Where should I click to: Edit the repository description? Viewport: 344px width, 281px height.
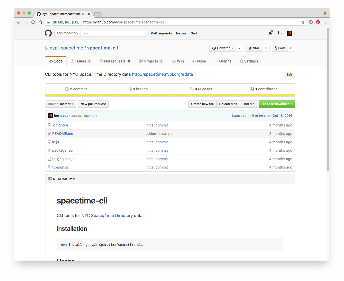tap(289, 75)
